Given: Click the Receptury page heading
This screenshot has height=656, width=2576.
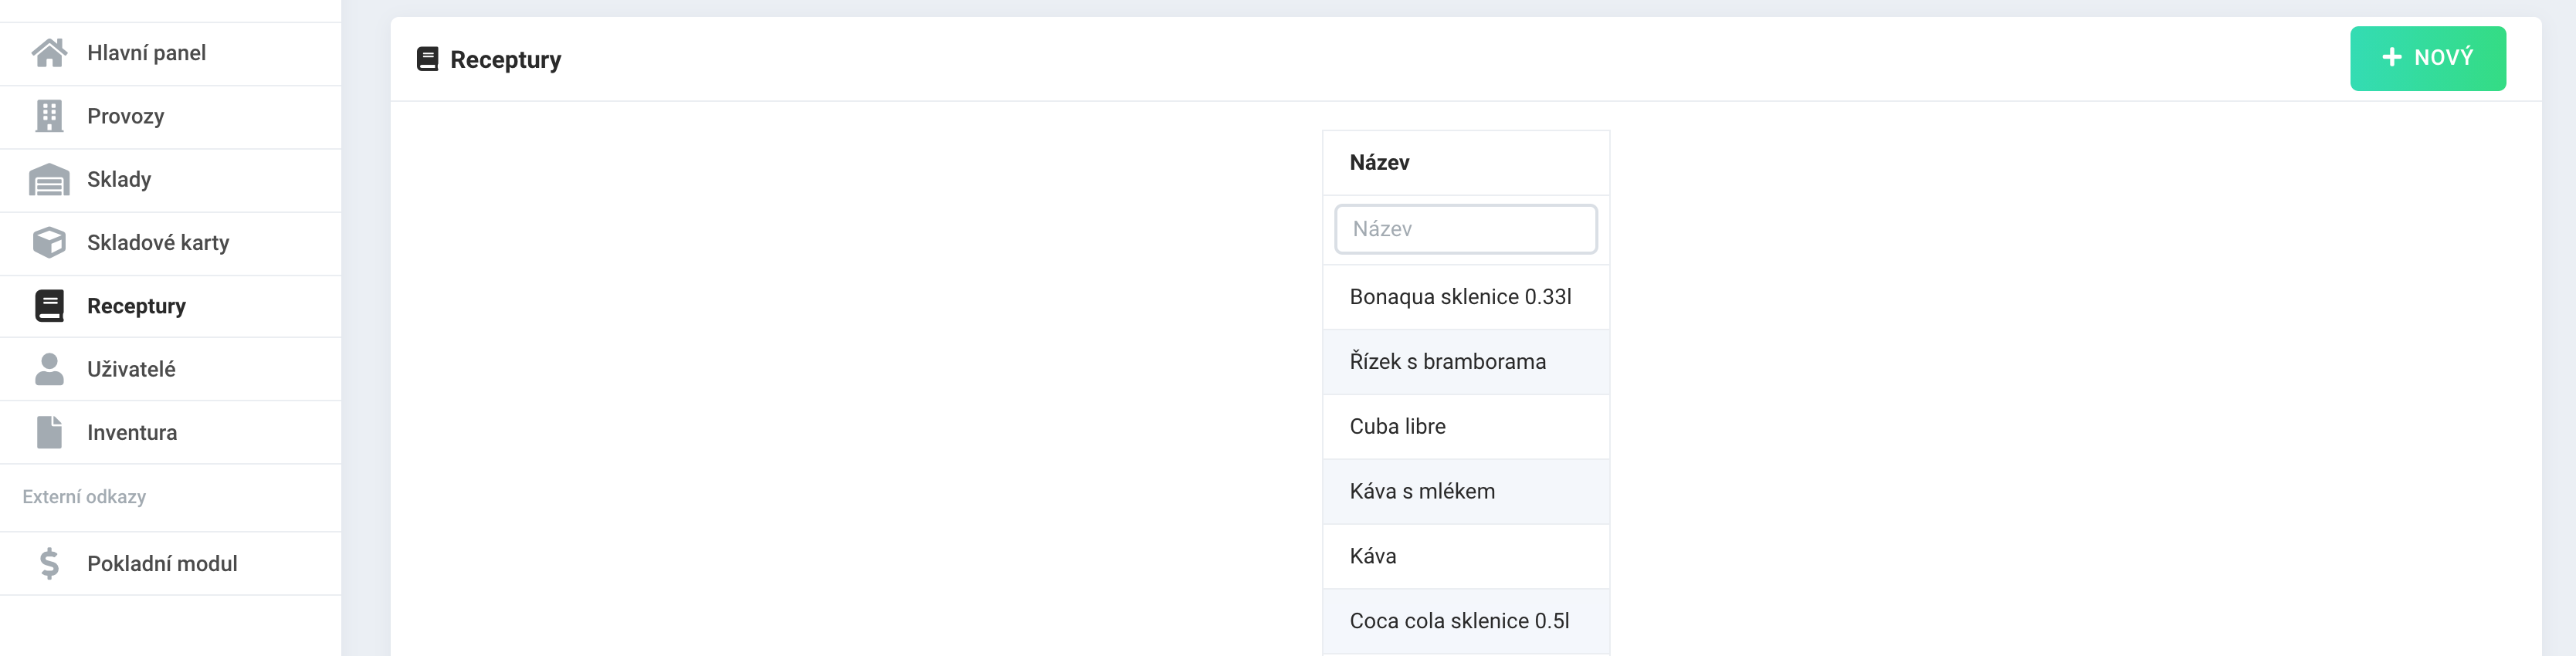Looking at the screenshot, I should 505,60.
